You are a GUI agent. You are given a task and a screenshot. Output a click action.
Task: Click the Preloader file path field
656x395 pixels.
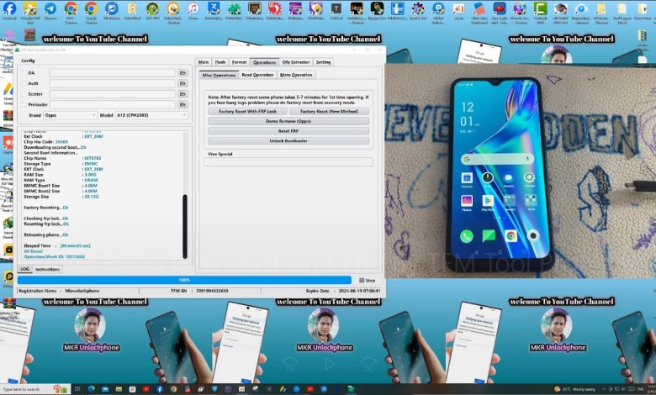click(112, 104)
